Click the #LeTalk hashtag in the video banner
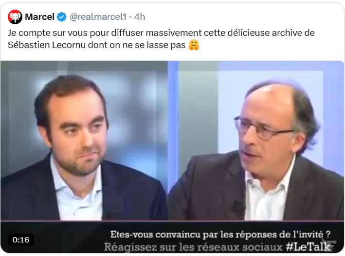 click(308, 247)
